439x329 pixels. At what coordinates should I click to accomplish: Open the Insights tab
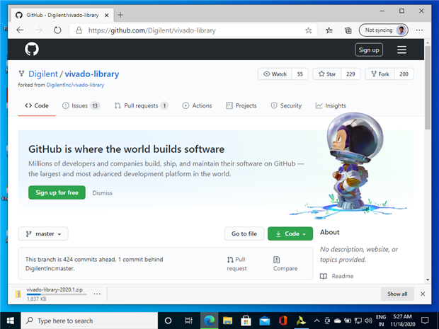tap(331, 105)
